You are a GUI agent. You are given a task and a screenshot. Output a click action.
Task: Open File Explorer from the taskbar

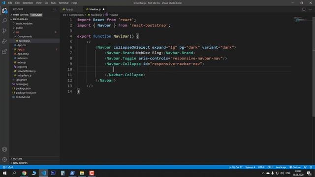[82, 173]
